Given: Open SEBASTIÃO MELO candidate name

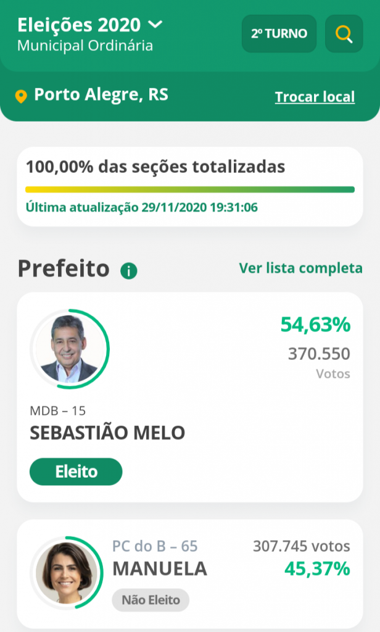Looking at the screenshot, I should click(x=107, y=433).
